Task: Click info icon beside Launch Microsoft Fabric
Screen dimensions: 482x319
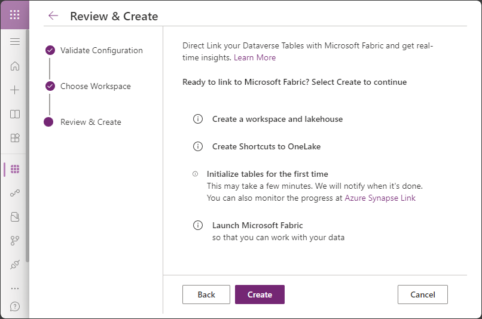Action: click(x=198, y=225)
